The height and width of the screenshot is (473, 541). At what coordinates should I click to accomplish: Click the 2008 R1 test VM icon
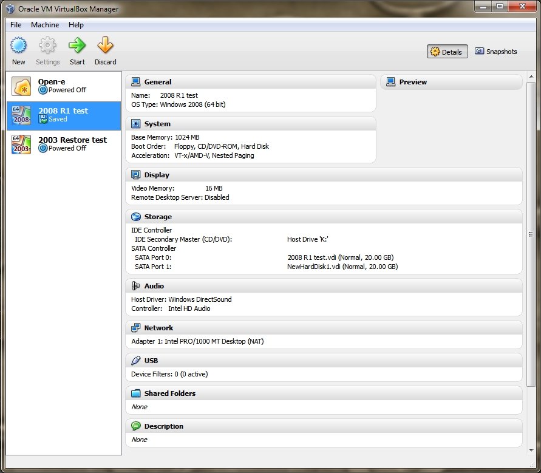point(21,115)
